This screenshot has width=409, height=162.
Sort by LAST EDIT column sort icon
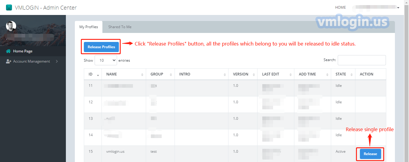(x=290, y=75)
